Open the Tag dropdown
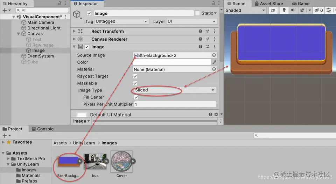Screen dimensions: 336x184 click(x=121, y=21)
